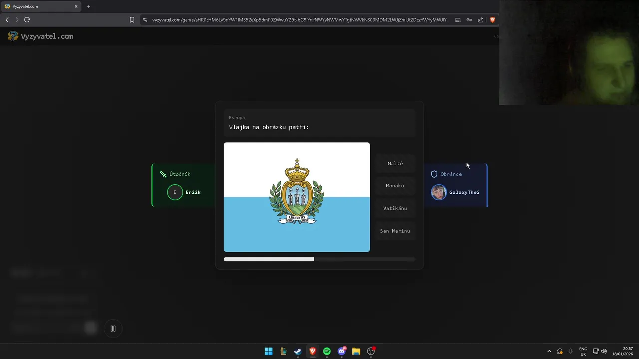Pick San Marinu as the flag's country
Screen dimensions: 639x359
coord(395,231)
